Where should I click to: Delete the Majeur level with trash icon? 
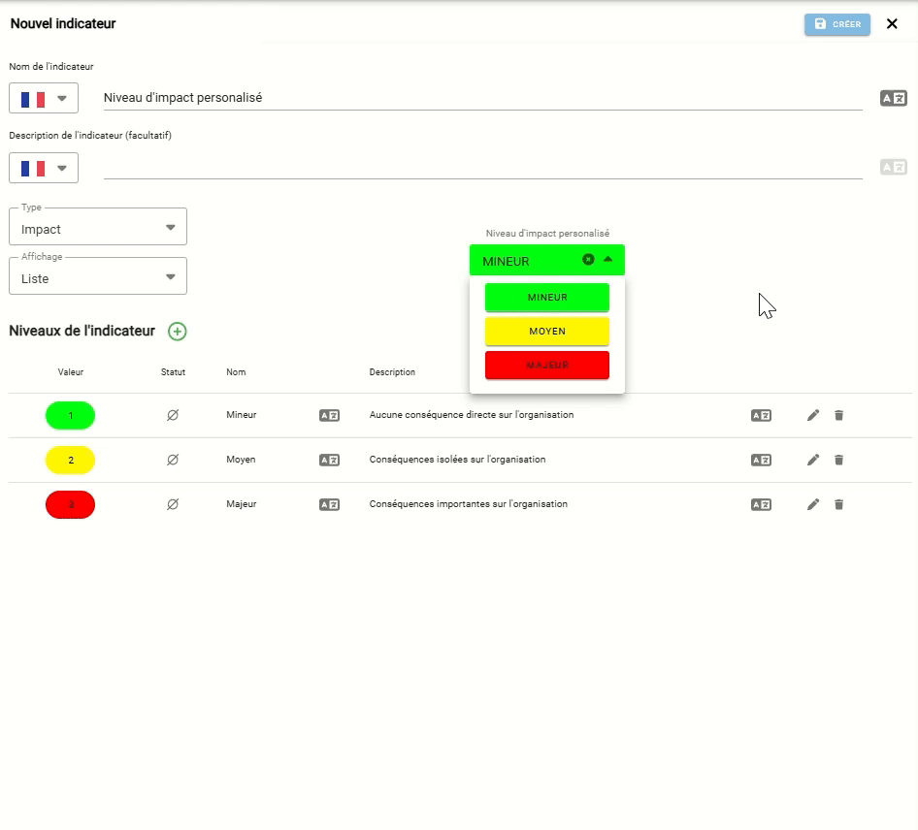point(839,504)
